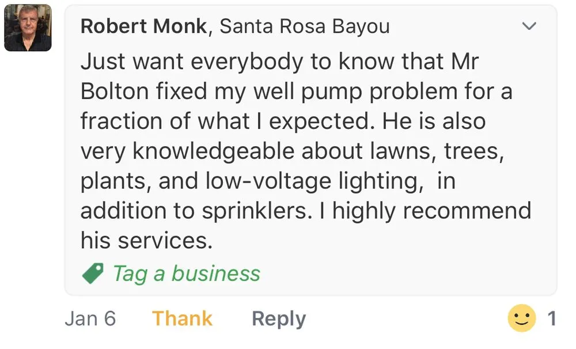Click the word knowledgeable in the post

(214, 151)
